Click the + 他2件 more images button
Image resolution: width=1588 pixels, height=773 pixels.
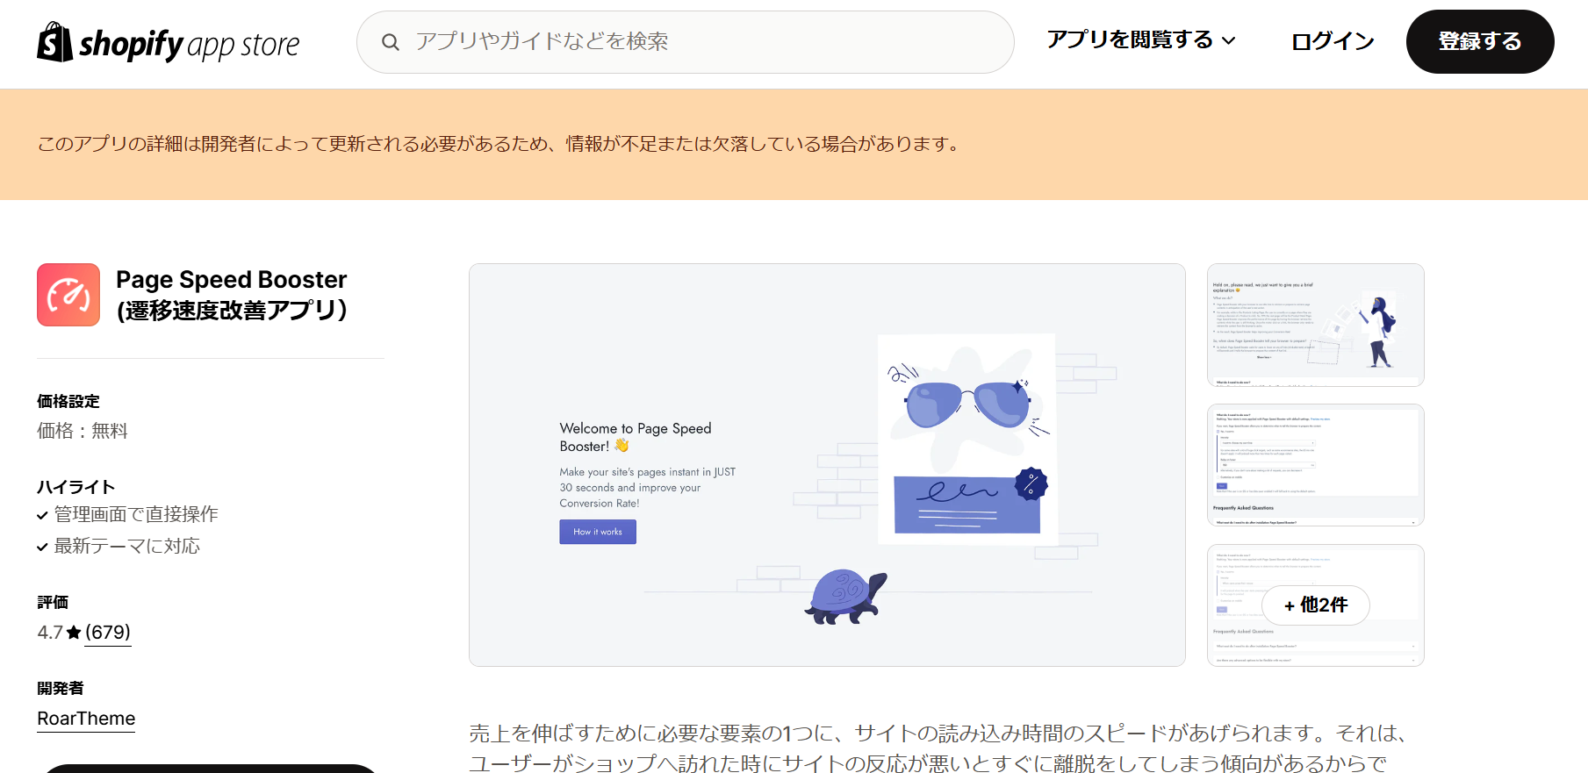(1316, 605)
